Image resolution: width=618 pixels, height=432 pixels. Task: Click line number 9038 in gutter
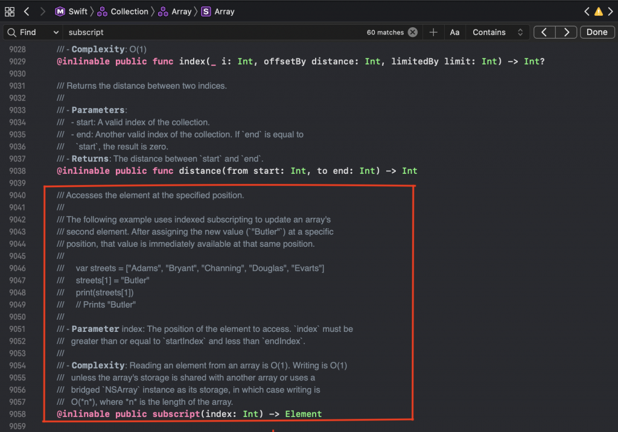tap(18, 171)
